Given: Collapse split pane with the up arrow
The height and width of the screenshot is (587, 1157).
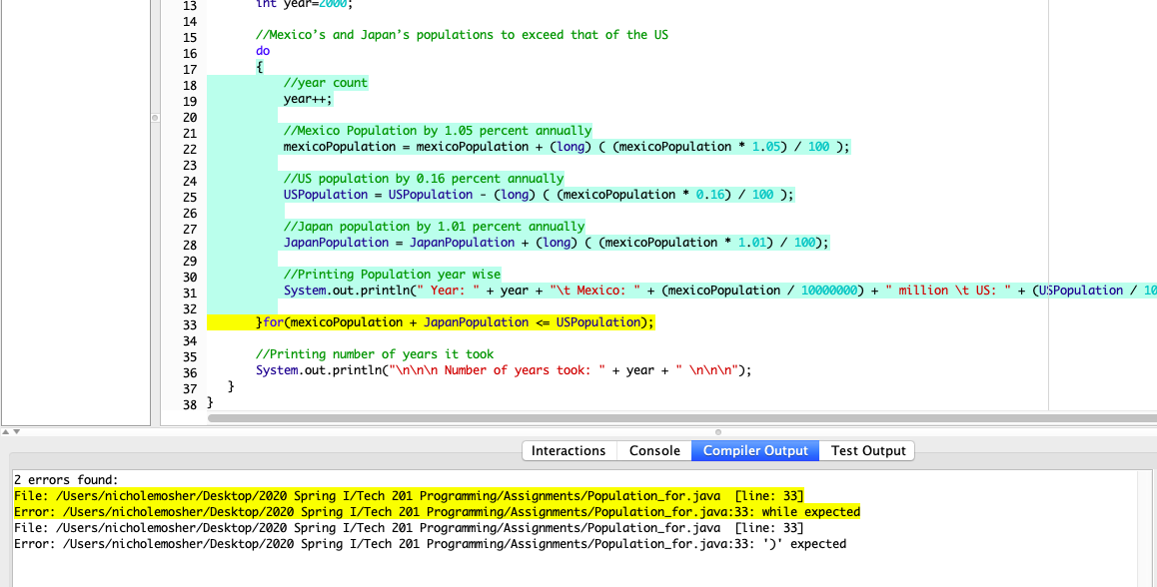Looking at the screenshot, I should coord(7,431).
